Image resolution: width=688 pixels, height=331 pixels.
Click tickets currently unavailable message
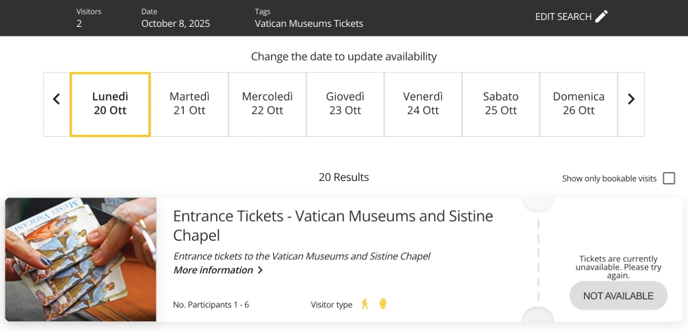point(619,267)
